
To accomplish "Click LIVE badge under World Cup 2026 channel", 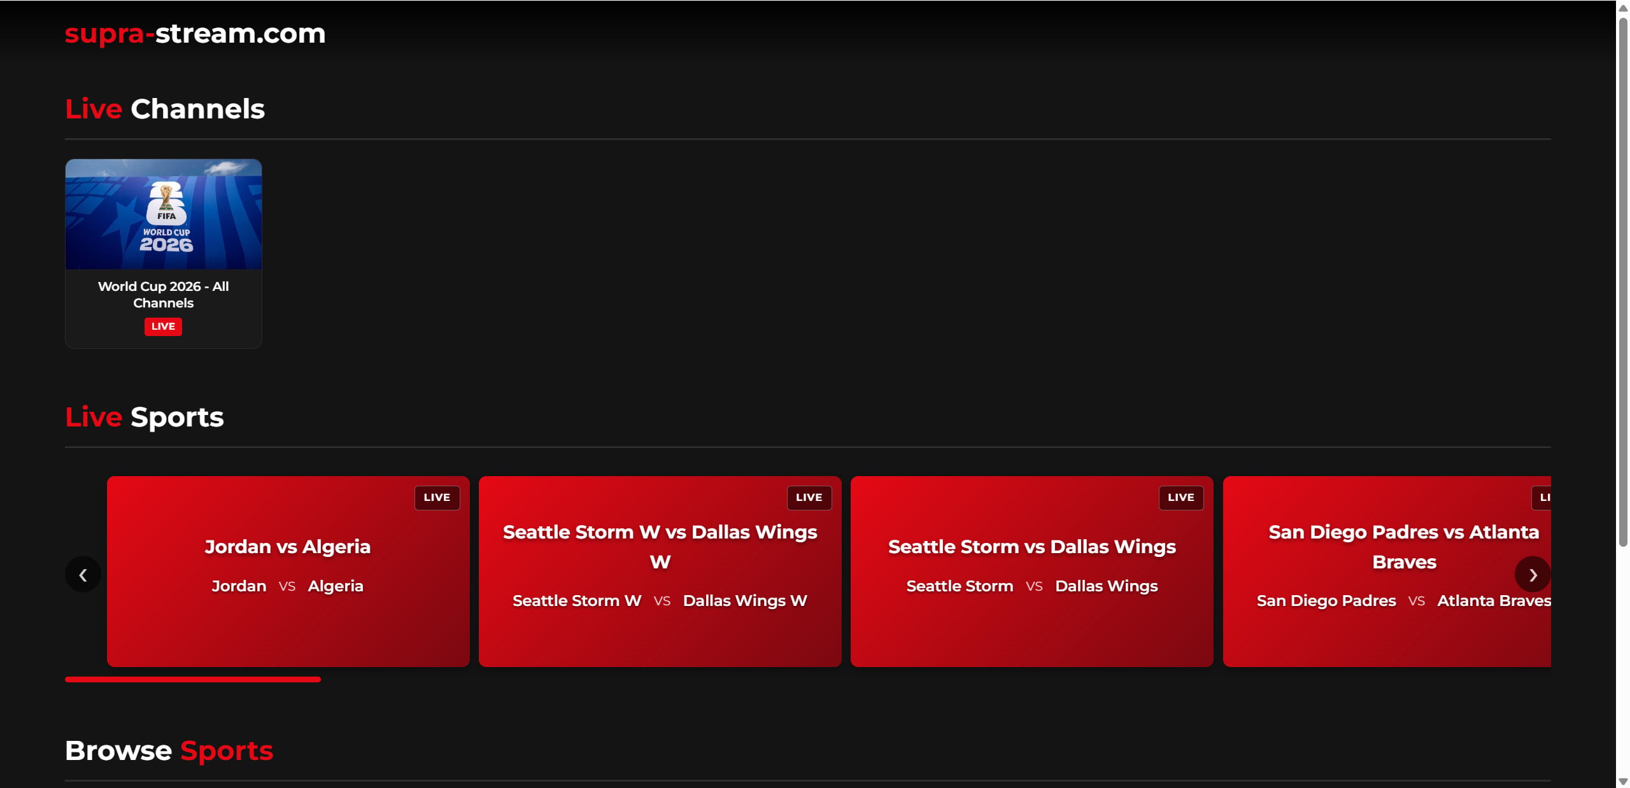I will tap(163, 327).
